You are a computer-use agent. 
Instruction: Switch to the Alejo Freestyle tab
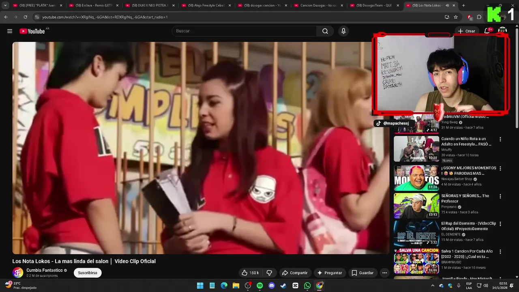[207, 5]
